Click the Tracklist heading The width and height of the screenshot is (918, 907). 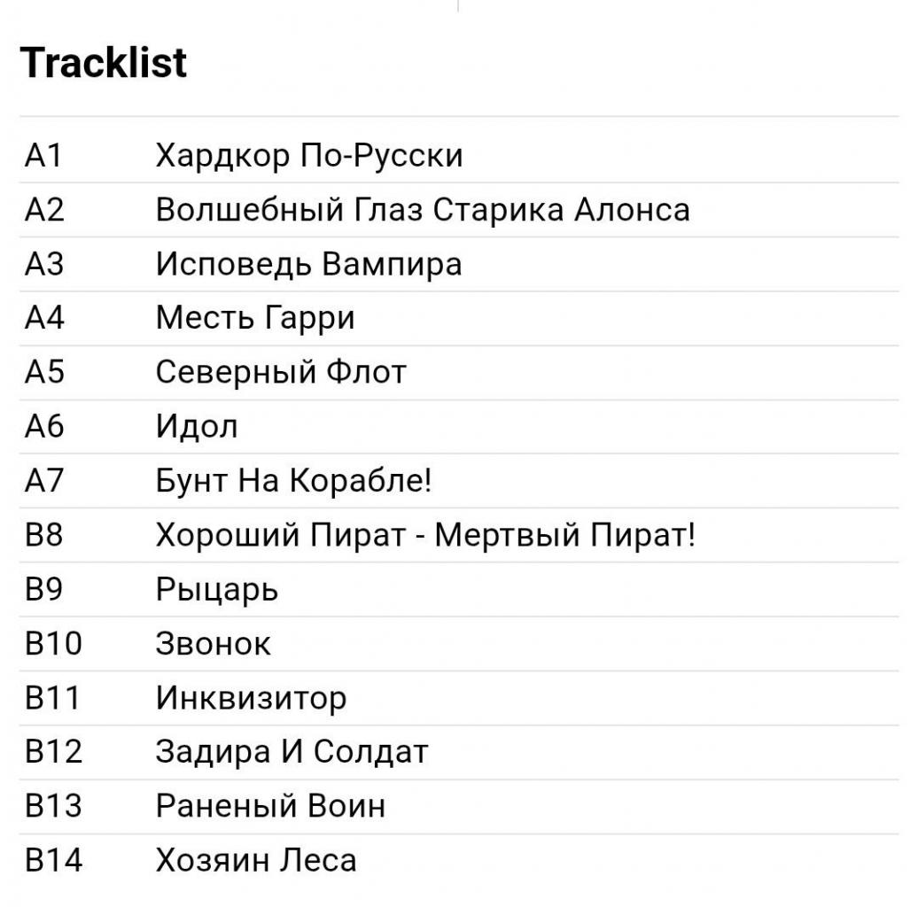coord(104,63)
